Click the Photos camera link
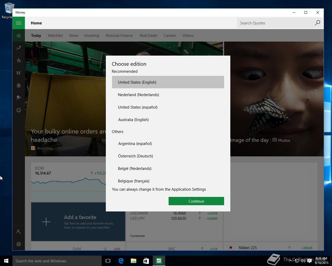Viewport: 332px width, 266px height. coord(281,140)
